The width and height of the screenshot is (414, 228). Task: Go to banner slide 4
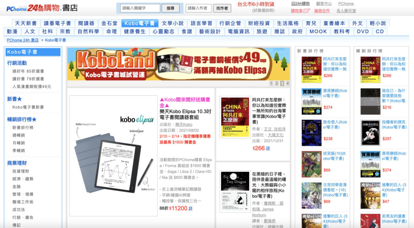287,83
